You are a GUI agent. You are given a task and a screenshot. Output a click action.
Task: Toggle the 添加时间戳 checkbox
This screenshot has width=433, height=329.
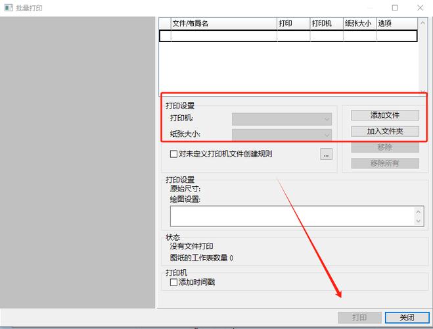point(173,282)
